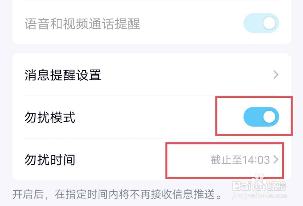Click the dimmed call reminder toggle knob
This screenshot has height=206, width=303.
(269, 23)
